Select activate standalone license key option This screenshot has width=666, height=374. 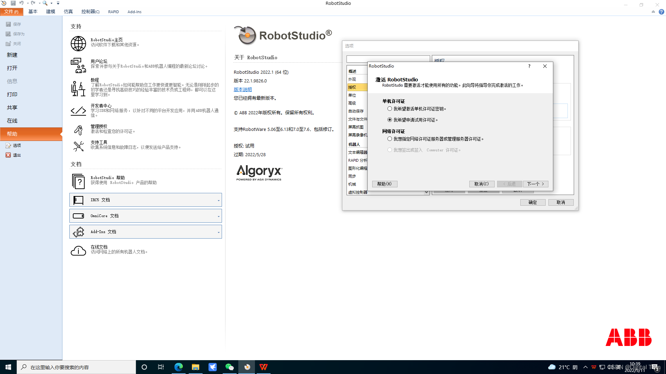[x=390, y=109]
